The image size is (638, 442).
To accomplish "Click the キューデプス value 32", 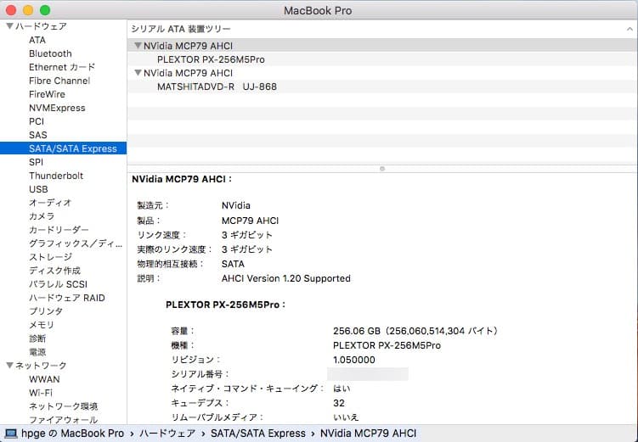I will (x=338, y=403).
